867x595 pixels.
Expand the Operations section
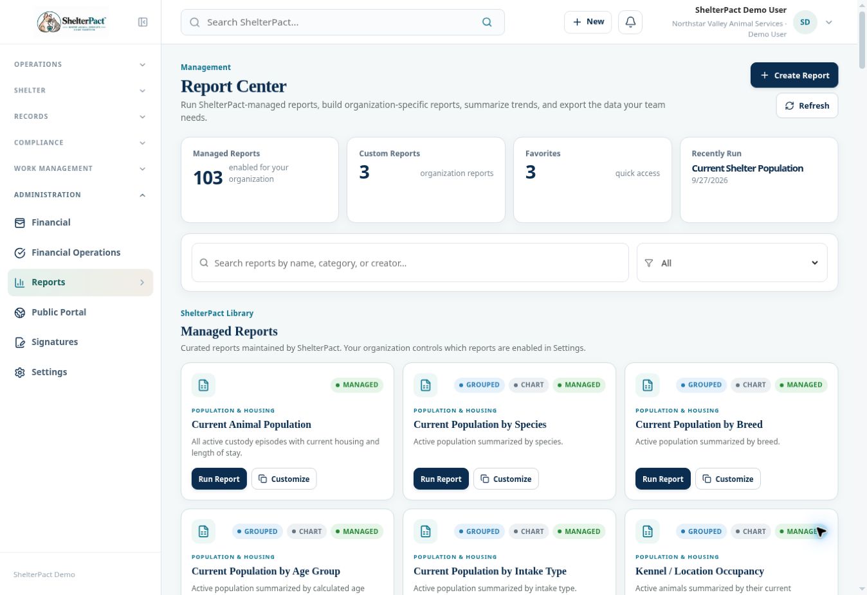click(80, 65)
